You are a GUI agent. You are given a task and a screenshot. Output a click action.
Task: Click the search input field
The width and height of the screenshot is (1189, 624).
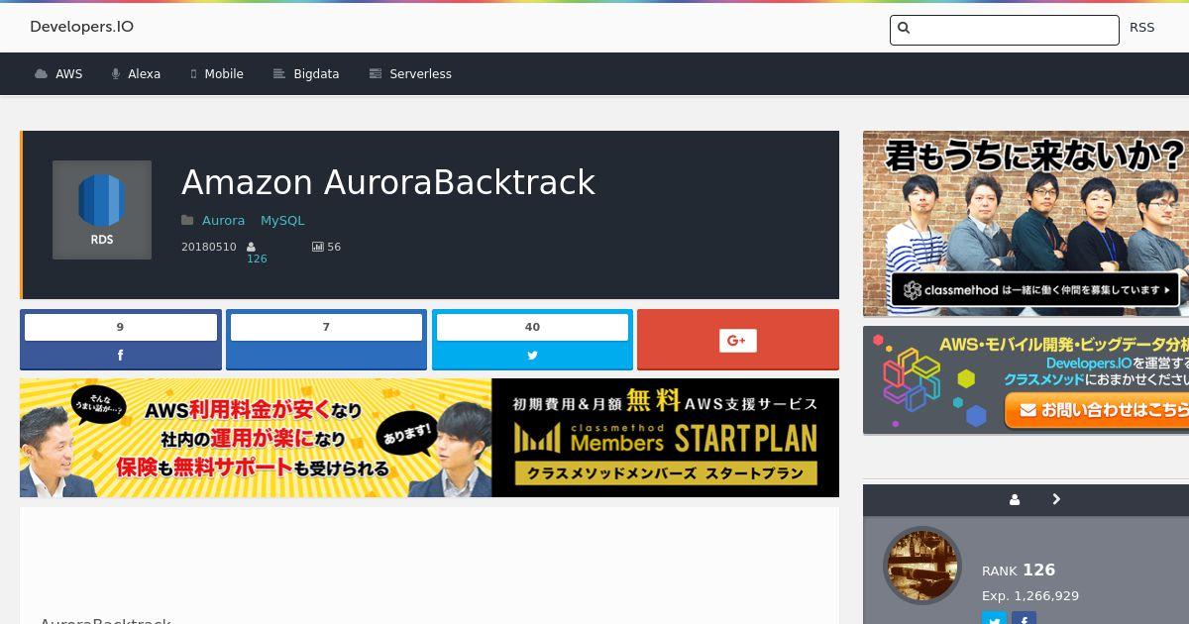point(1005,30)
